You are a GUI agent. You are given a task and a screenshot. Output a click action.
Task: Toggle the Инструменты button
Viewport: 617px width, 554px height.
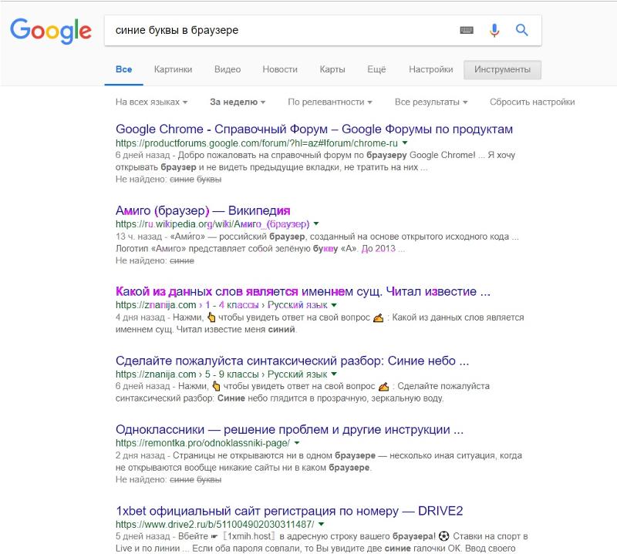pyautogui.click(x=502, y=69)
